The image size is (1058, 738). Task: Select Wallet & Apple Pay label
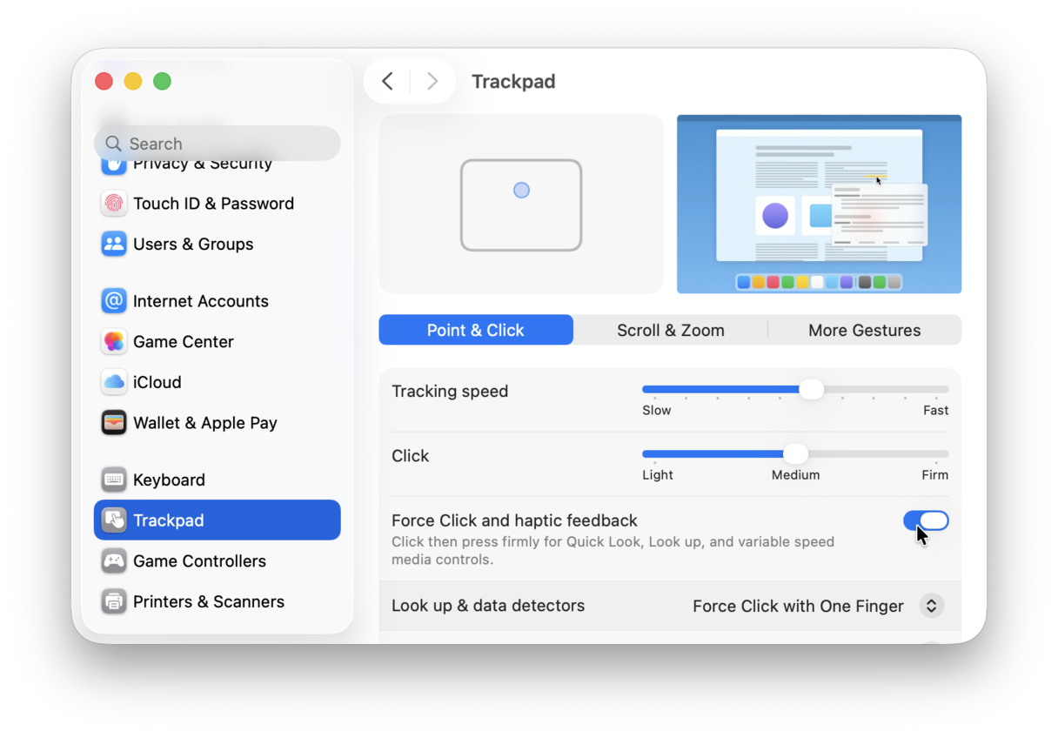[205, 423]
